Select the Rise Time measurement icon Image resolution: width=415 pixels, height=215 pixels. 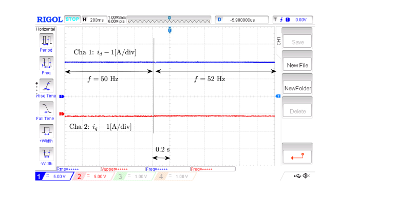coord(46,86)
